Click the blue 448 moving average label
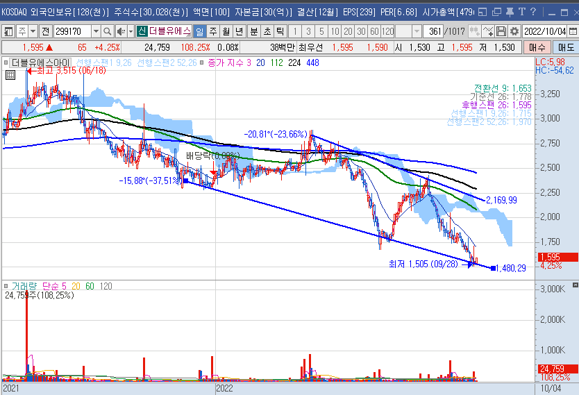The height and width of the screenshot is (395, 579). (x=312, y=62)
